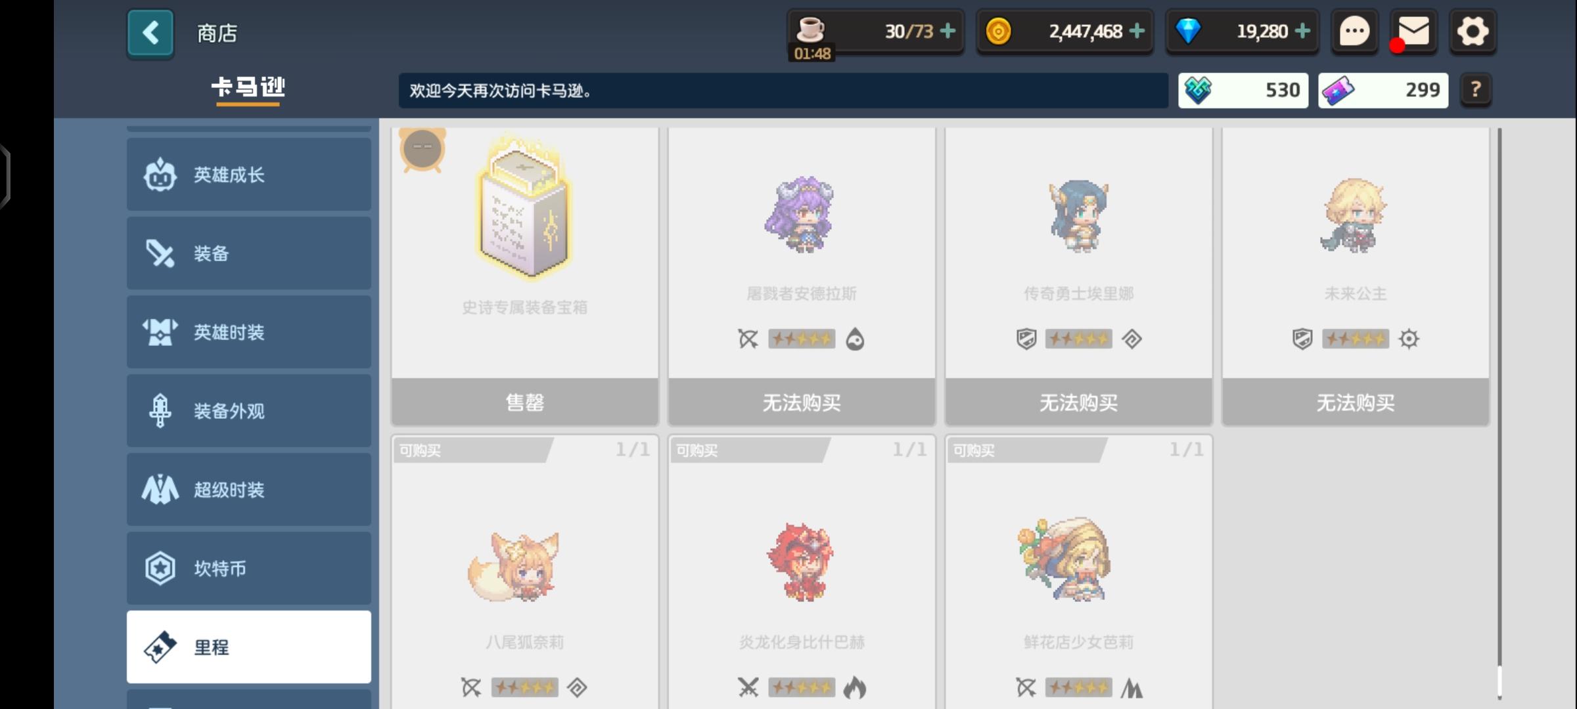This screenshot has height=709, width=1577.
Task: Go back using the shop back arrow
Action: [x=150, y=33]
